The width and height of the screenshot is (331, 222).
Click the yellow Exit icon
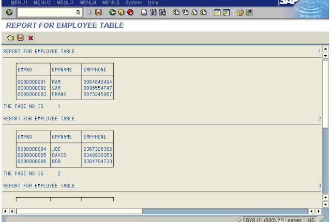coord(122,12)
